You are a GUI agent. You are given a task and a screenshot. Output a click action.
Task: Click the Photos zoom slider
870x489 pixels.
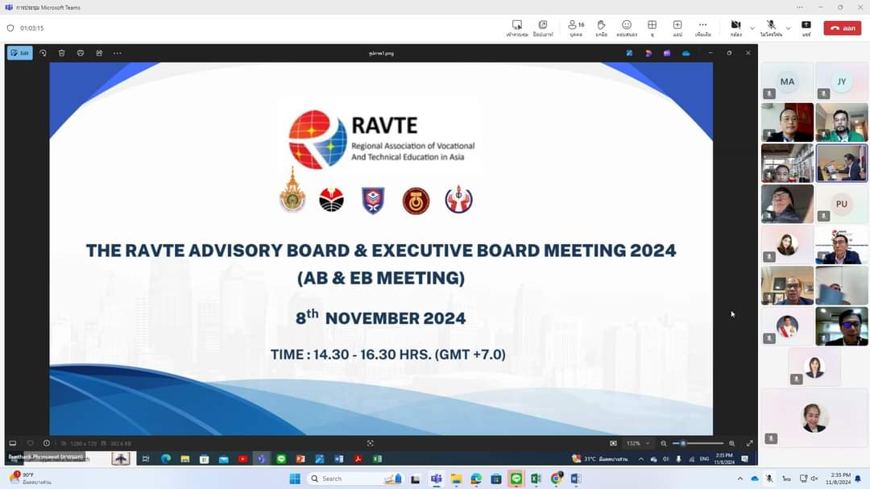(x=698, y=444)
